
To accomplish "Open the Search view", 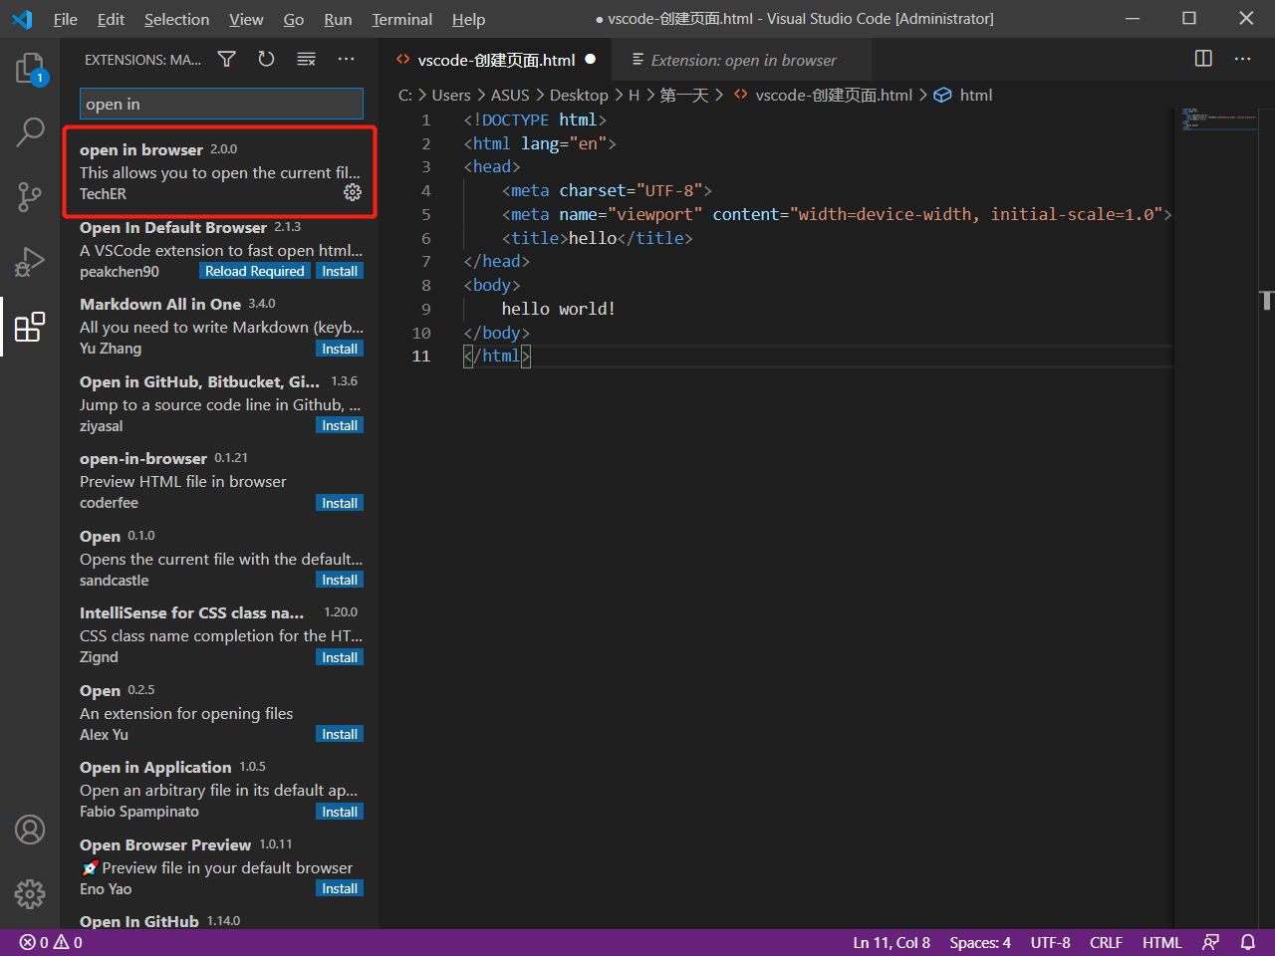I will point(30,130).
